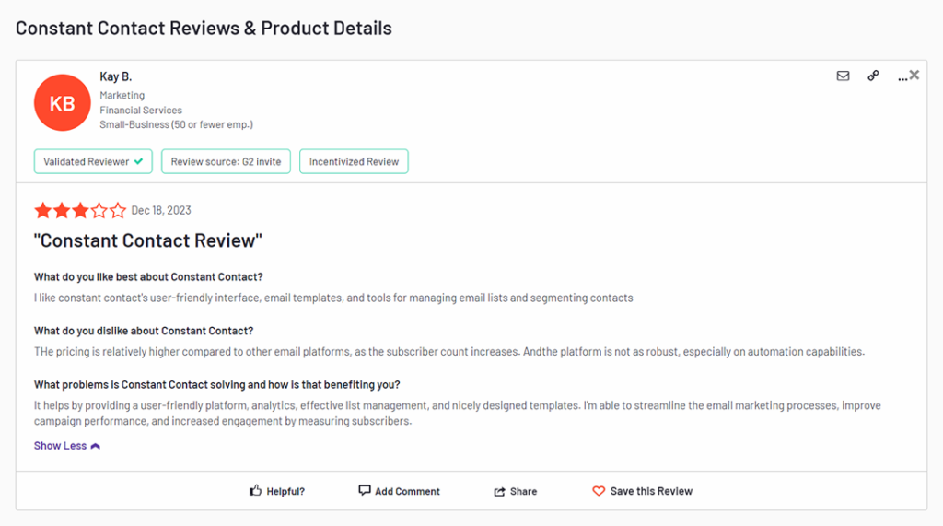Click the Marketing job title text

(122, 95)
